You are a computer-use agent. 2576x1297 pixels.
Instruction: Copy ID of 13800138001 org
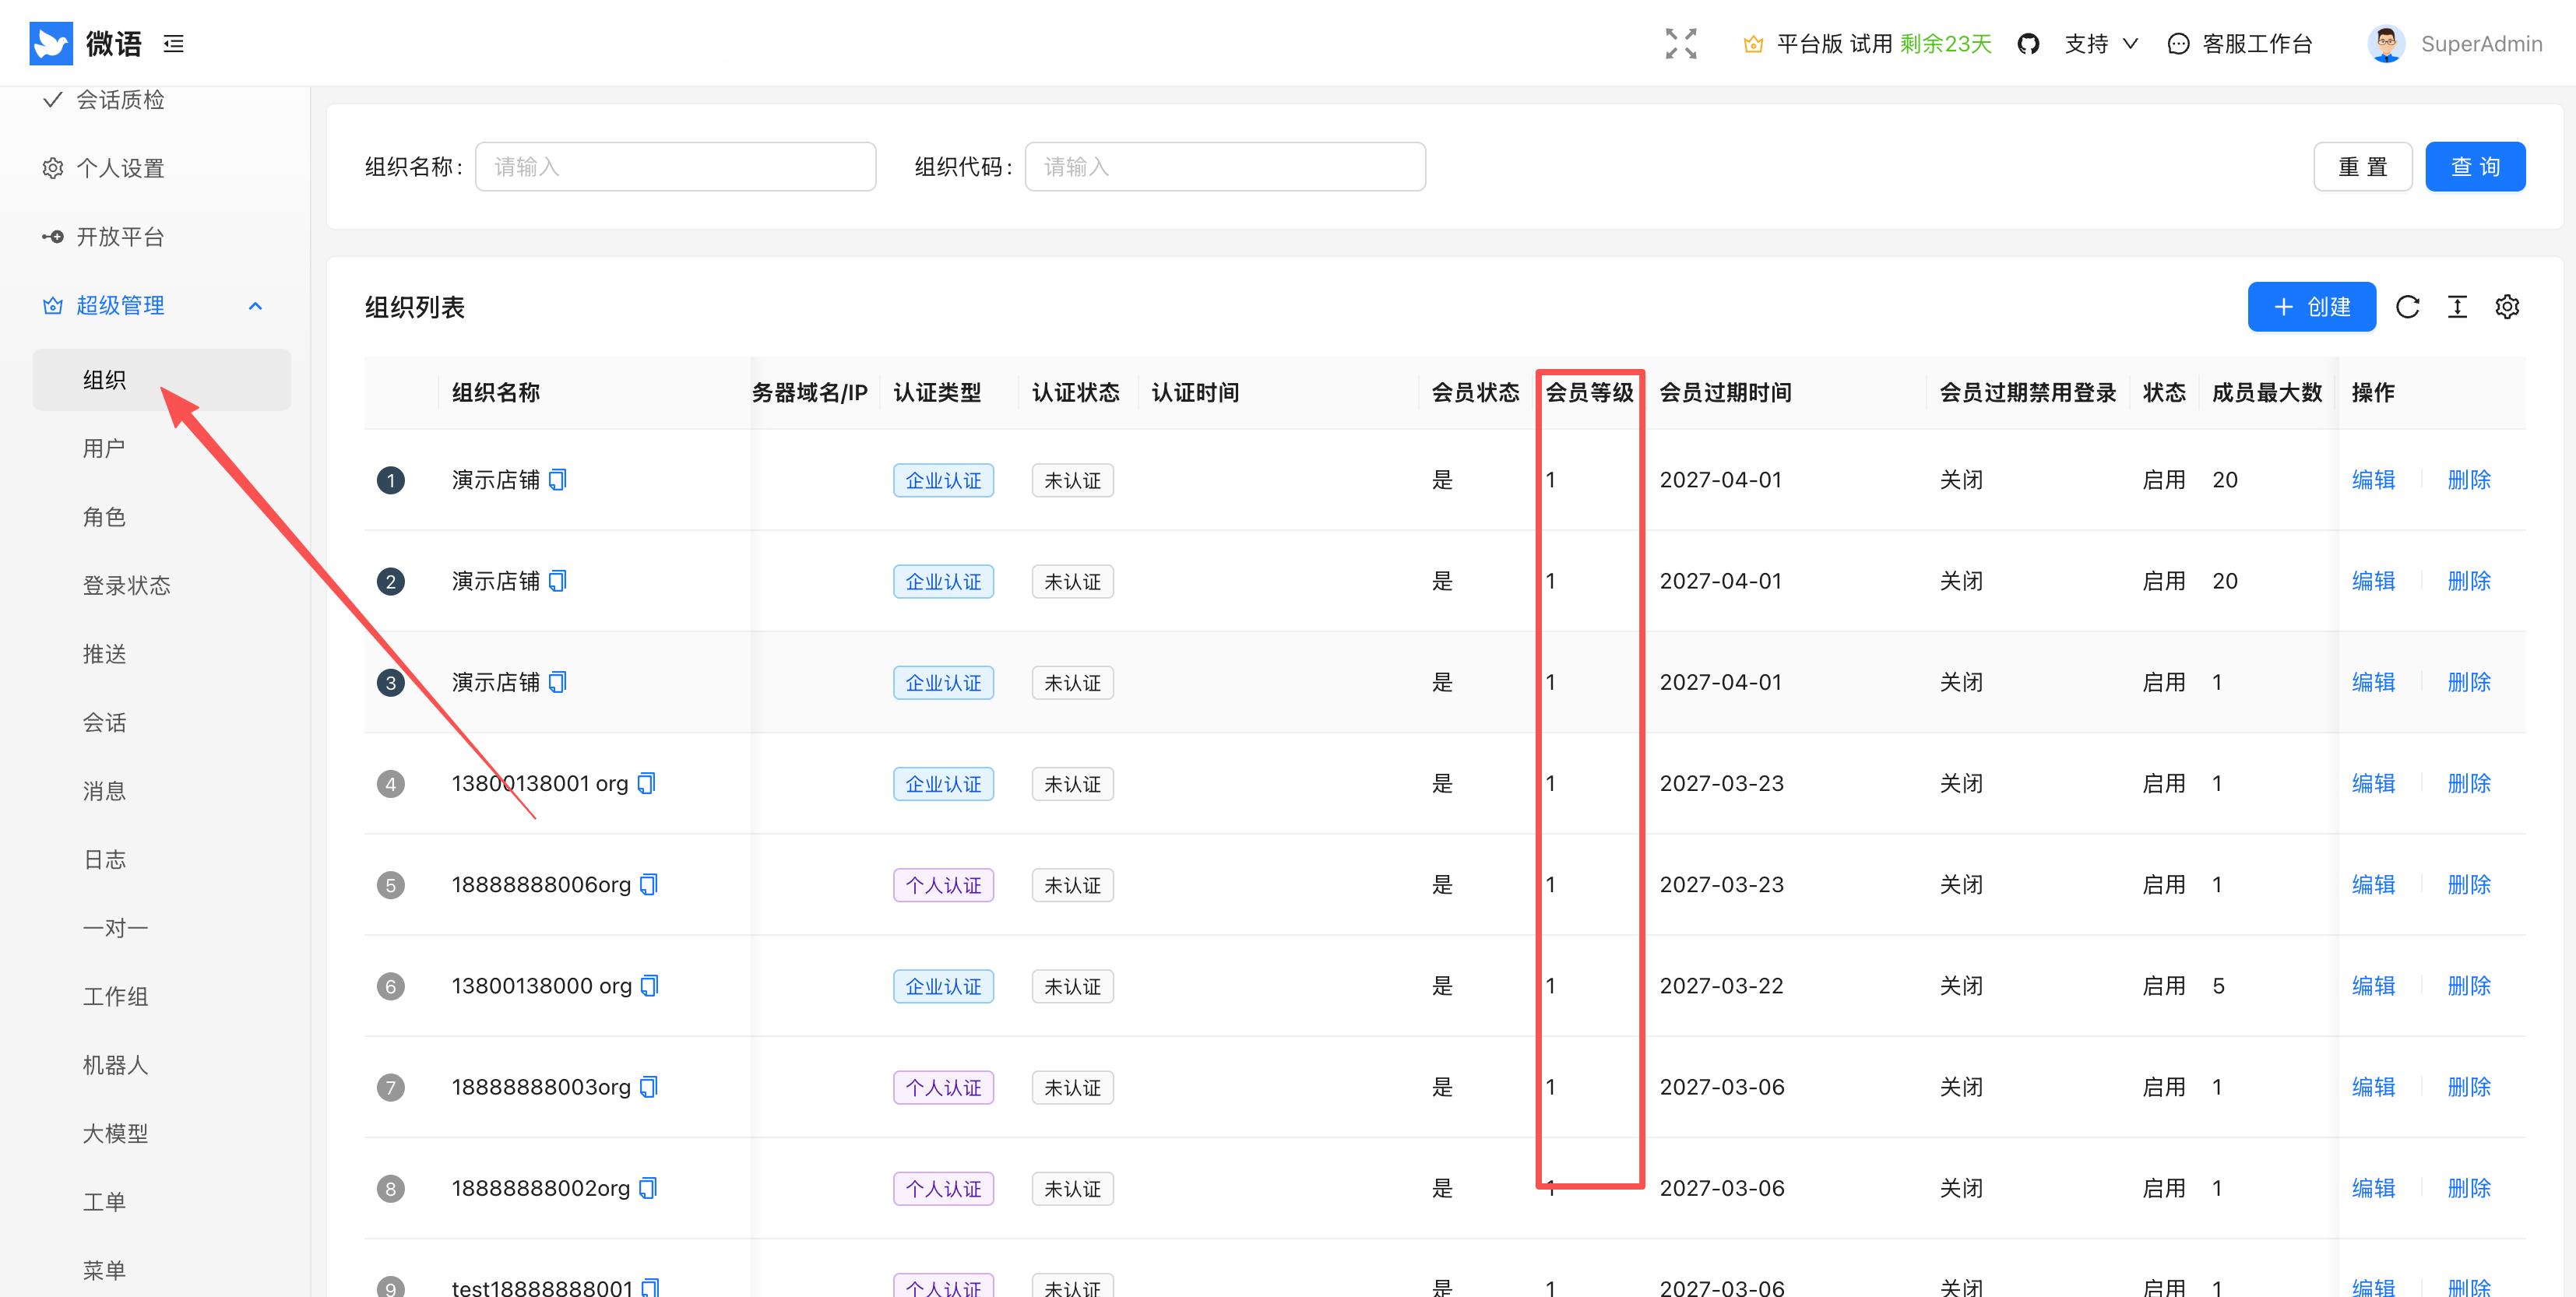tap(647, 783)
